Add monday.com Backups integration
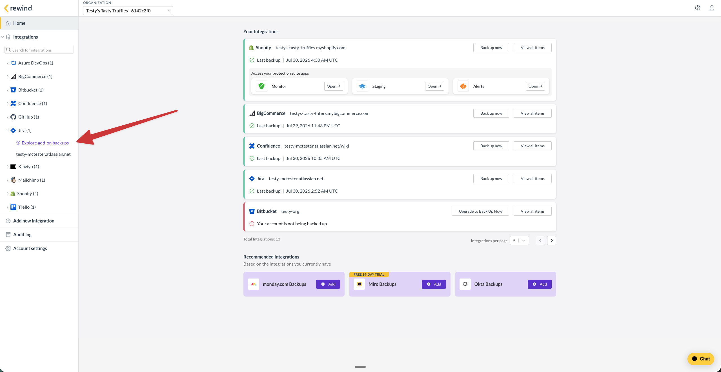The width and height of the screenshot is (721, 372). click(328, 284)
